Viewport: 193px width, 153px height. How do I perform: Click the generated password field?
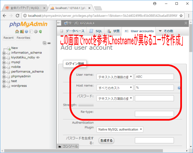pos(154,140)
